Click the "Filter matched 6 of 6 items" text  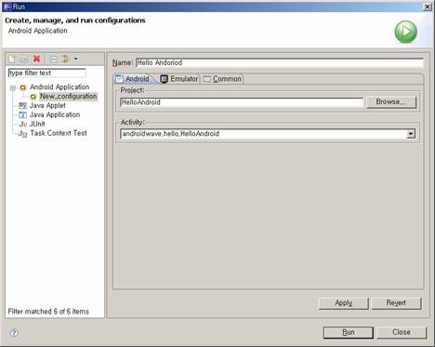(48, 312)
